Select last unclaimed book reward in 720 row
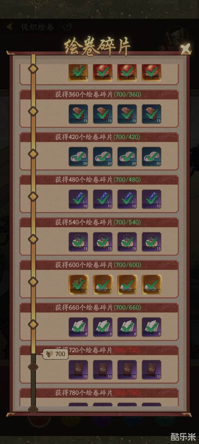The height and width of the screenshot is (444, 199). click(x=152, y=370)
